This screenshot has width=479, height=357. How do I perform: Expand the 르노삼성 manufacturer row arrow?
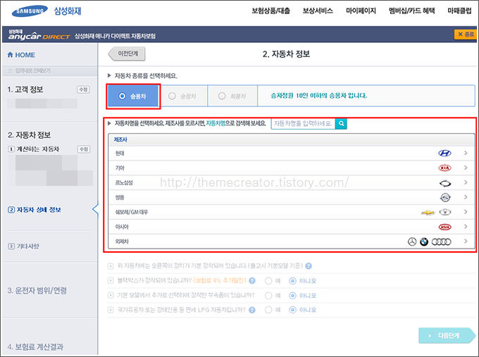(x=466, y=182)
